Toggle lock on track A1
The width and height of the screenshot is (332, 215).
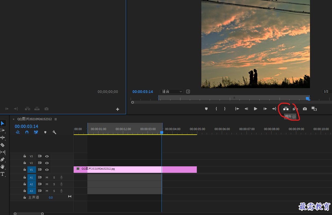[x=24, y=177]
